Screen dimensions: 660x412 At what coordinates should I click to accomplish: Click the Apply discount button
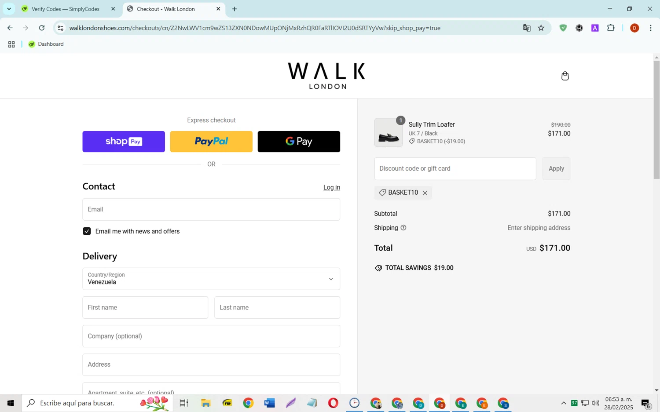[x=556, y=168]
